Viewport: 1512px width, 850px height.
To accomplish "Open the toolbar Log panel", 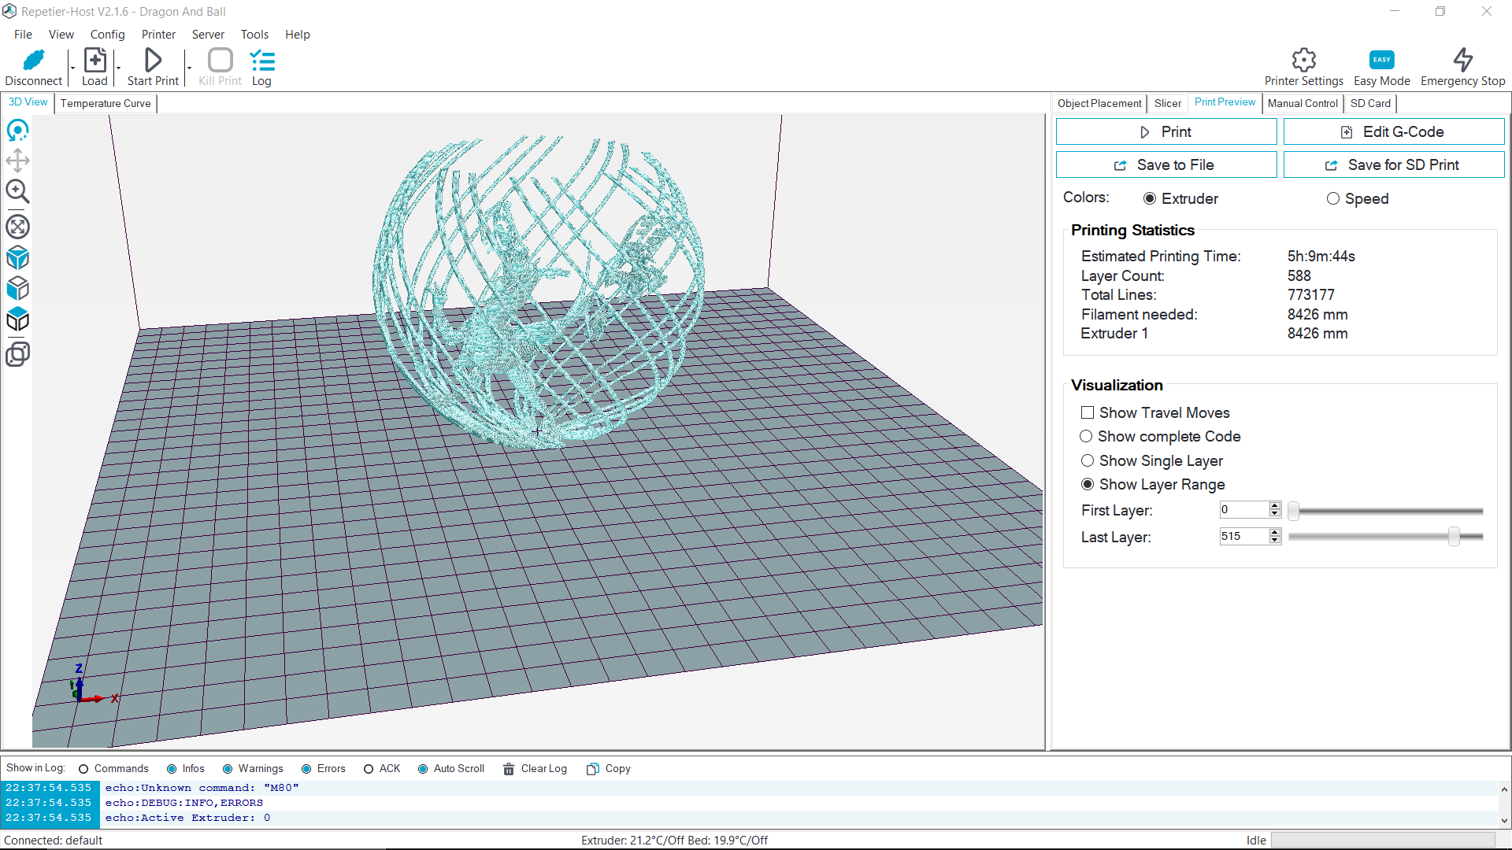I will pos(261,67).
